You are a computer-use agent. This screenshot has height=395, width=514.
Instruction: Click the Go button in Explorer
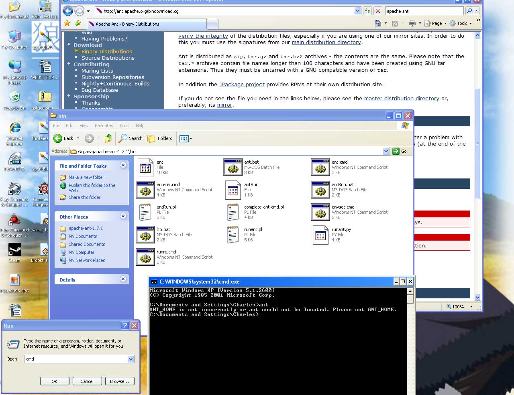coord(400,151)
